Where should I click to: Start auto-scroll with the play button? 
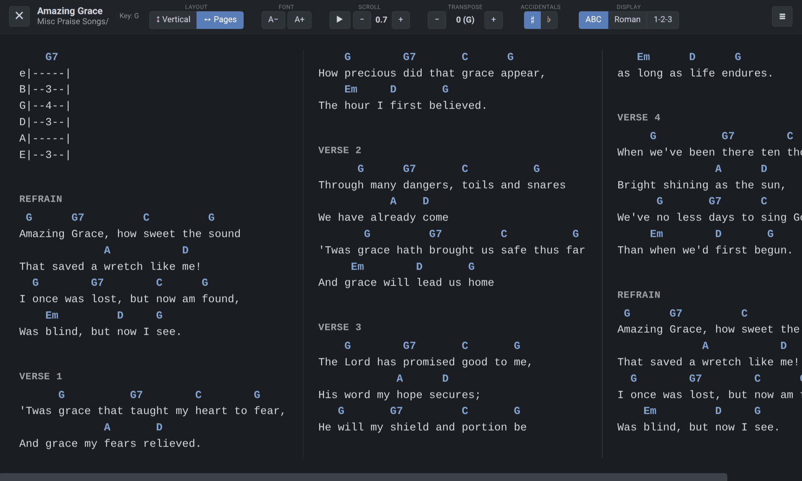point(339,20)
